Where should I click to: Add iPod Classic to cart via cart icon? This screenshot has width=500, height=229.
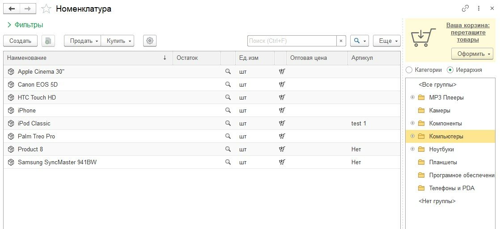click(x=282, y=123)
